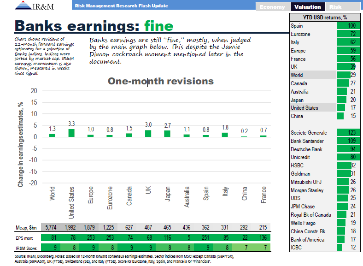The height and width of the screenshot is (266, 363).
Task: Click the Canada 1.5 data label
Action: click(129, 128)
